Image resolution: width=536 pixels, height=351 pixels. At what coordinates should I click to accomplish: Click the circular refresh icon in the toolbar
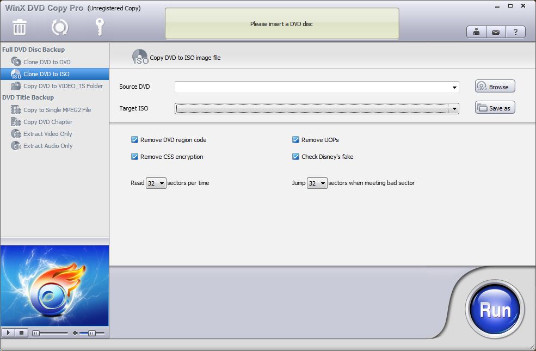click(60, 27)
